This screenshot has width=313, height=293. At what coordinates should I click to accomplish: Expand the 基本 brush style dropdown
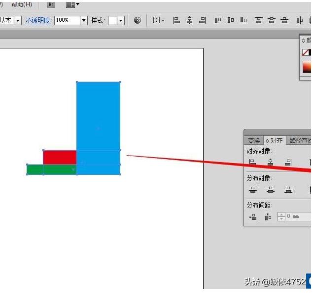tap(18, 20)
